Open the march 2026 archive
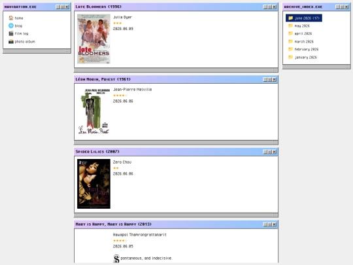 [304, 42]
